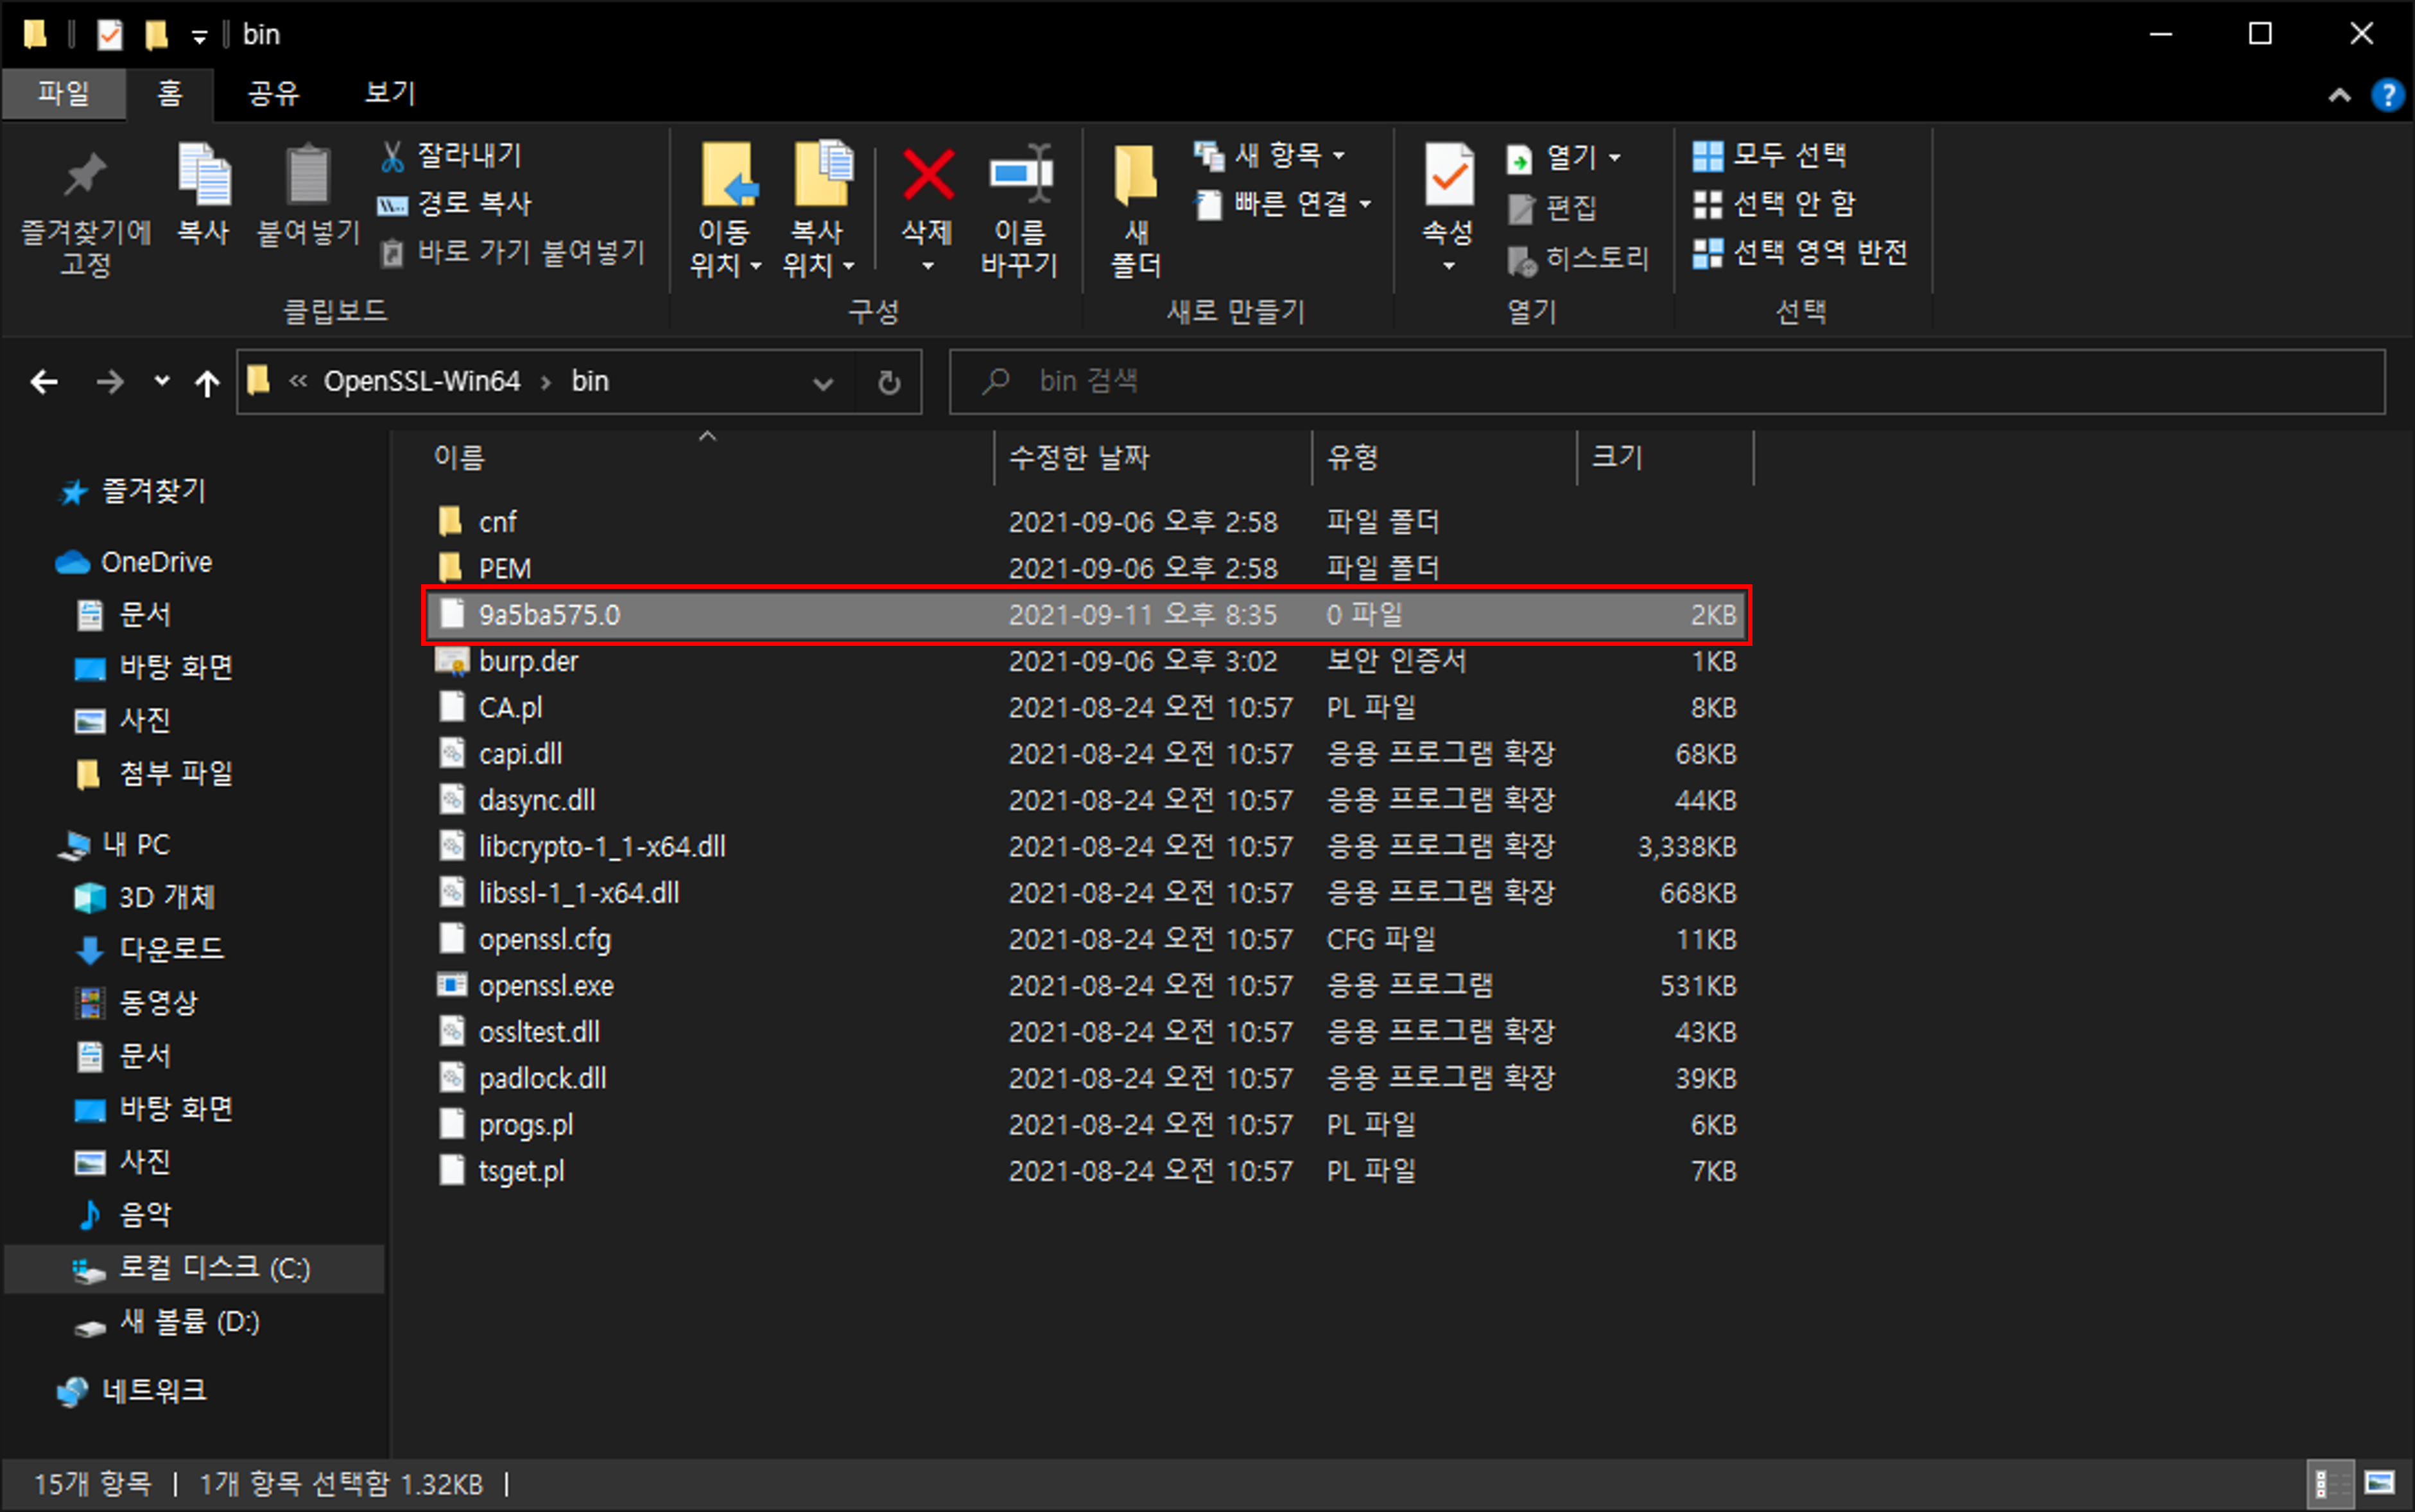Open the Share (공유) ribbon tab
Viewport: 2415px width, 1512px height.
(x=273, y=94)
